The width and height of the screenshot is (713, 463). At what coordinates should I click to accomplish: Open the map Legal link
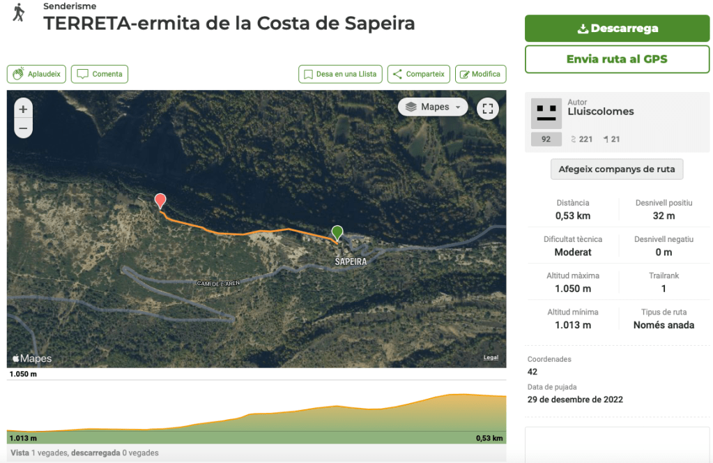(x=491, y=358)
